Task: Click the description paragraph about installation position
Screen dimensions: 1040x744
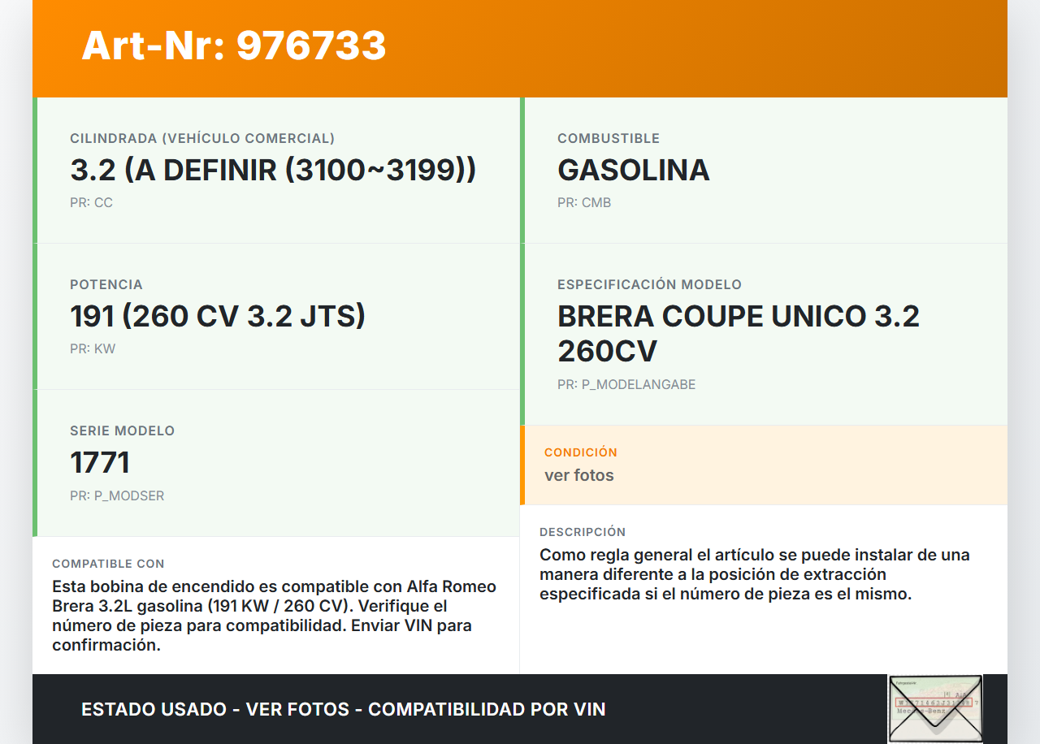Action: [x=754, y=574]
